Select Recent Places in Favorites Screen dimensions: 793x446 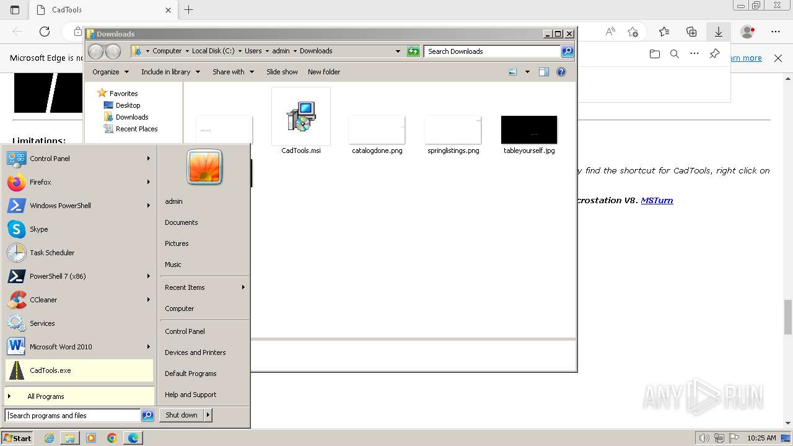(x=136, y=129)
